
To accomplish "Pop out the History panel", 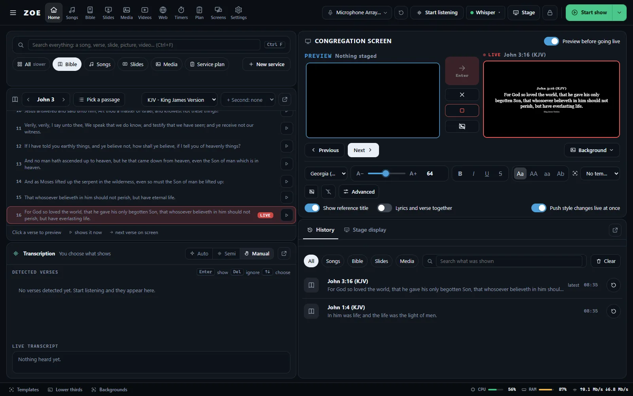I will [x=615, y=230].
